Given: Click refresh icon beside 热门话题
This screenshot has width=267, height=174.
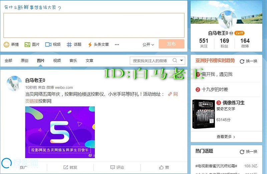Looking at the screenshot, I should [x=242, y=152].
